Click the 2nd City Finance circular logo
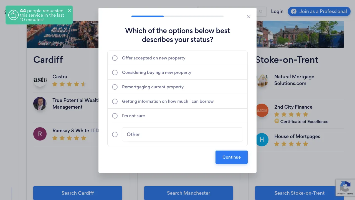Image resolution: width=355 pixels, height=200 pixels. 262,110
